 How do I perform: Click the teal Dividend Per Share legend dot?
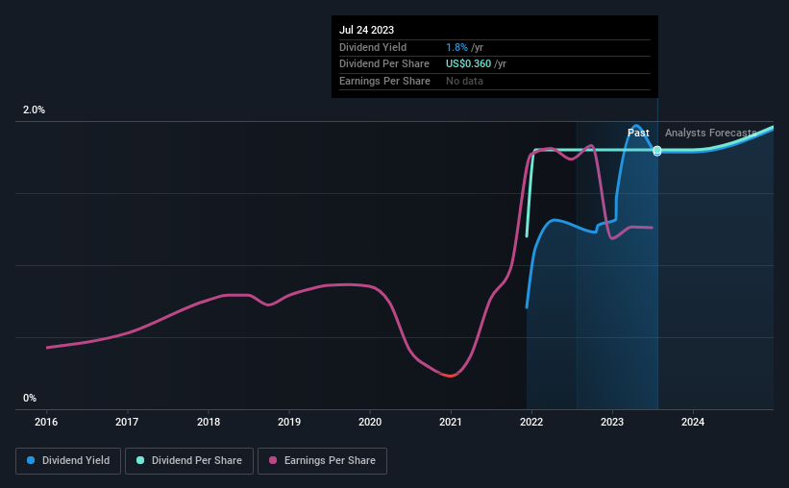140,461
